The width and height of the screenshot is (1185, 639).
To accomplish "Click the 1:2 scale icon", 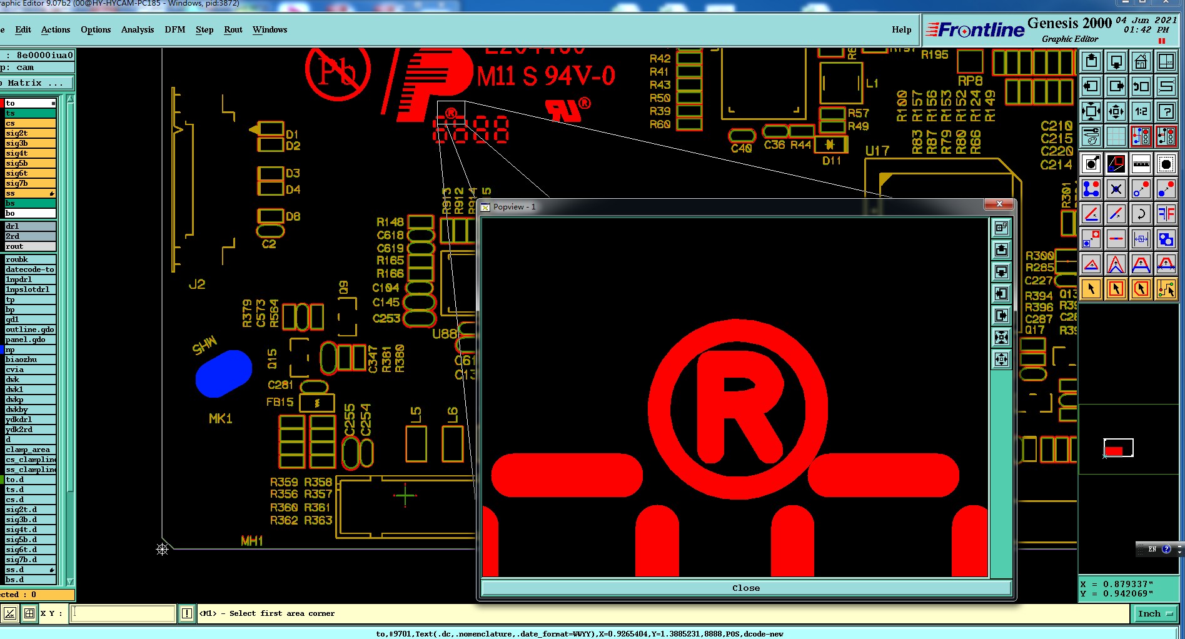I will (1141, 111).
